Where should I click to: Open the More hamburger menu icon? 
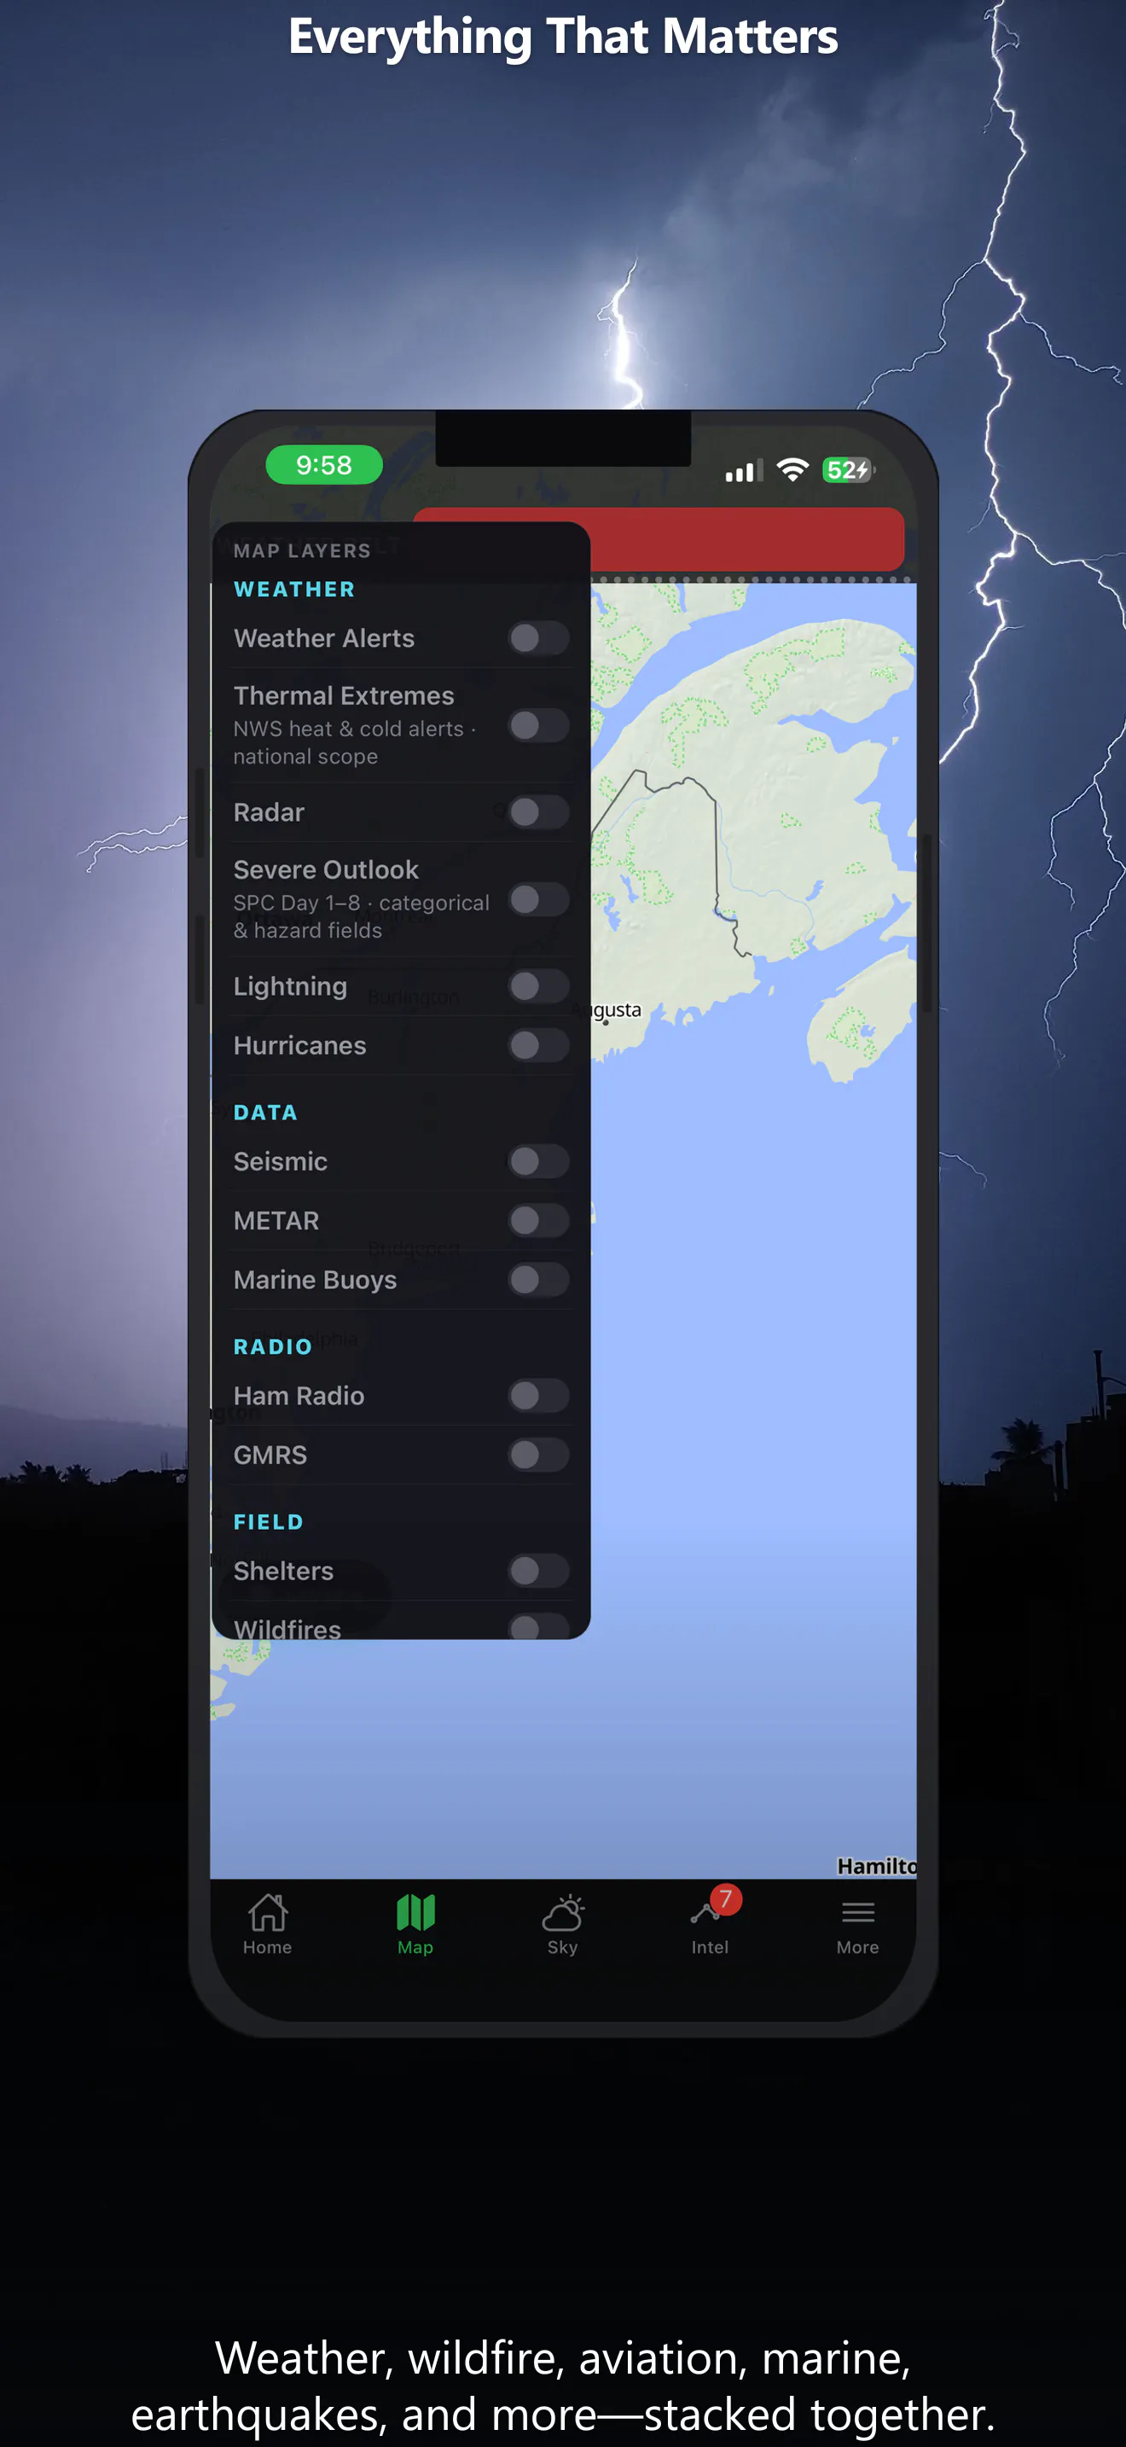858,1912
